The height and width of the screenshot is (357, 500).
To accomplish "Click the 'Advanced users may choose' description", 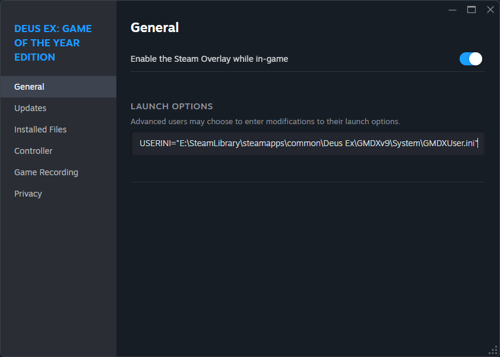I will [265, 122].
